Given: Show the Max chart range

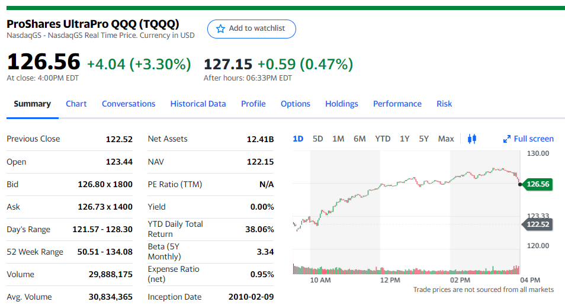Looking at the screenshot, I should (446, 139).
